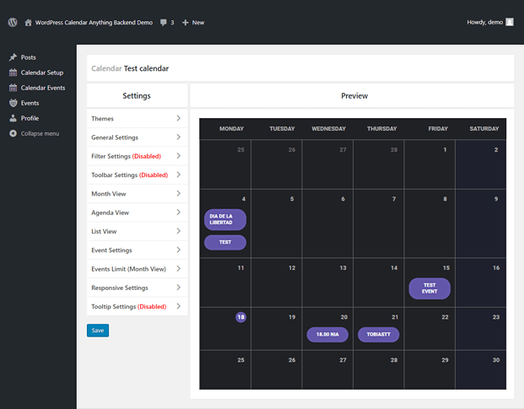Screen dimensions: 524x409
Task: Select day 9 in the calendar
Action: 496,199
